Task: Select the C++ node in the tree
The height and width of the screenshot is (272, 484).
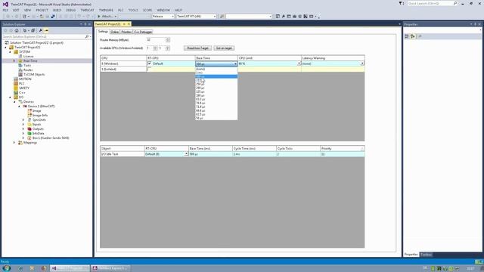Action: (x=22, y=92)
